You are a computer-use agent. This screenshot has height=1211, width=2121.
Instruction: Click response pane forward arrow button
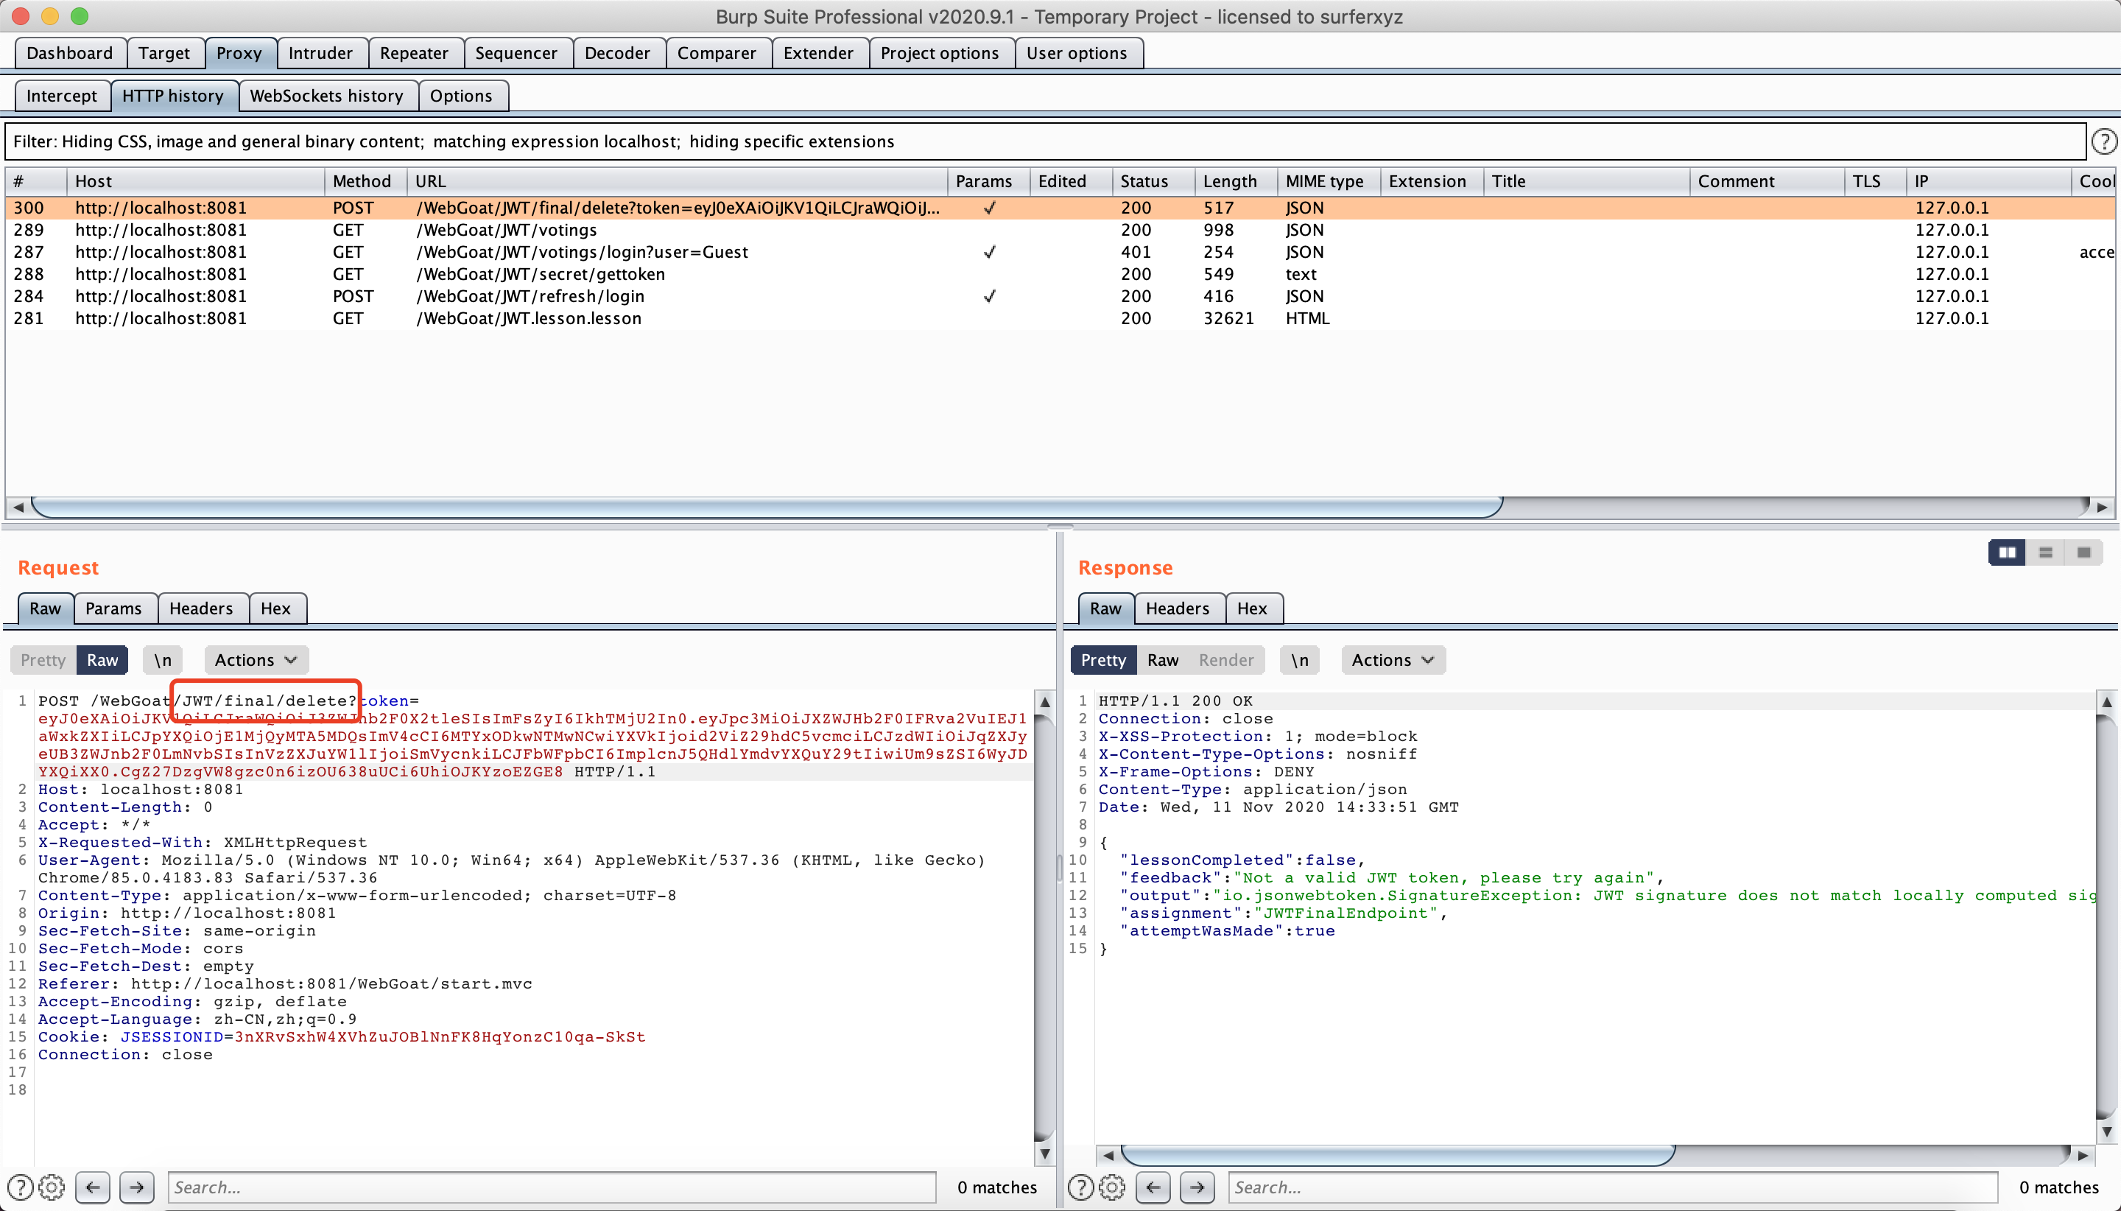(x=1197, y=1187)
